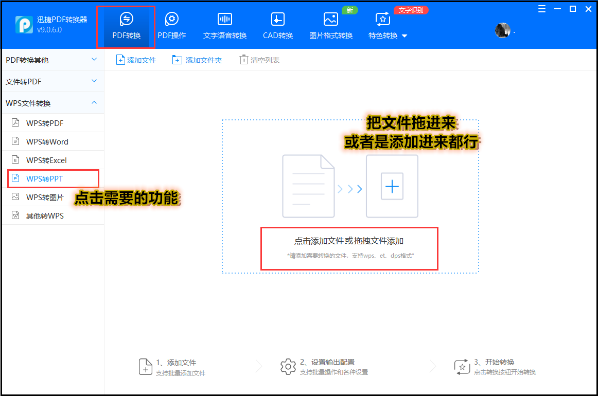598x396 pixels.
Task: Click the 2、设置输出配置 step label
Action: (x=327, y=362)
